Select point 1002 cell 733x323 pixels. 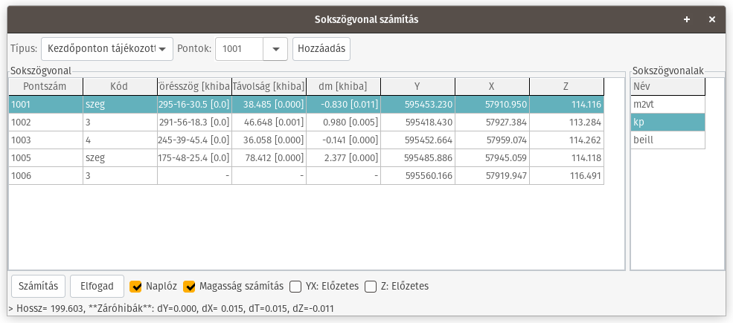[x=45, y=123]
